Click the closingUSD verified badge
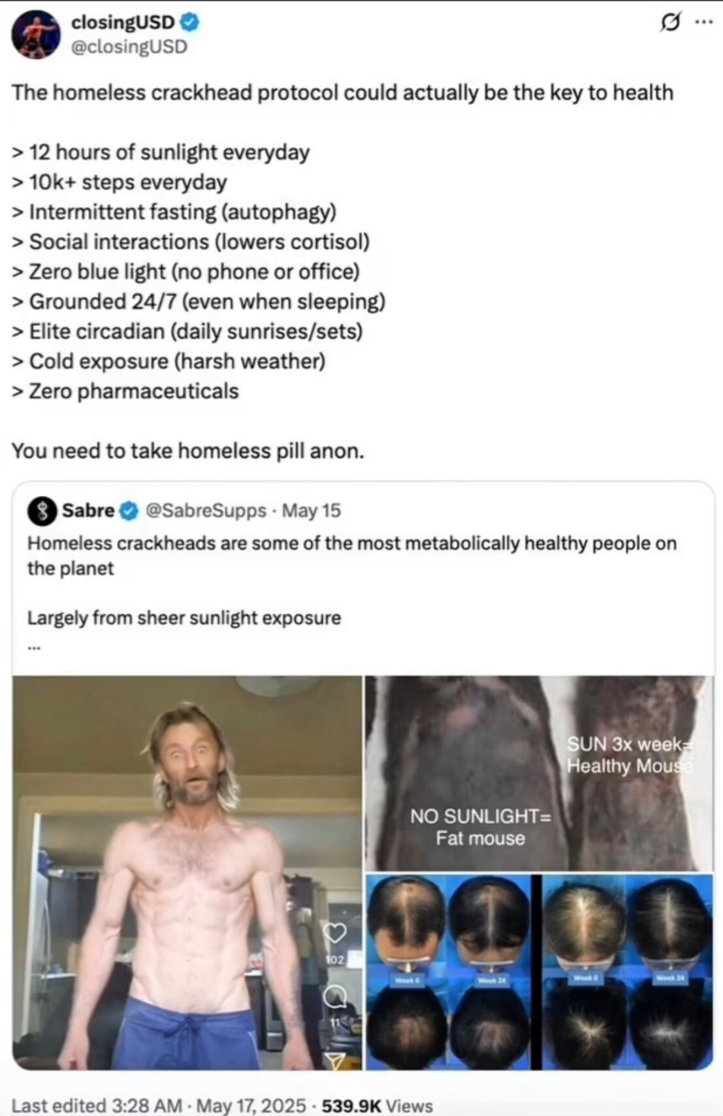Screen dimensions: 723x1116 190,22
